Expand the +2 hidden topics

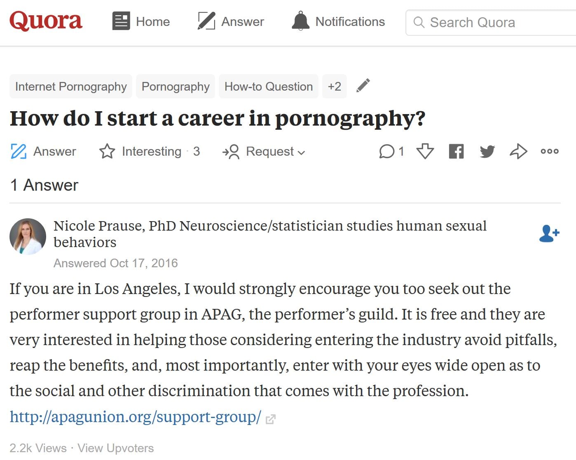(334, 86)
